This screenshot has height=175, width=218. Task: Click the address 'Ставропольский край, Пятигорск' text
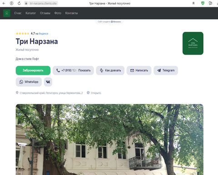point(51,93)
